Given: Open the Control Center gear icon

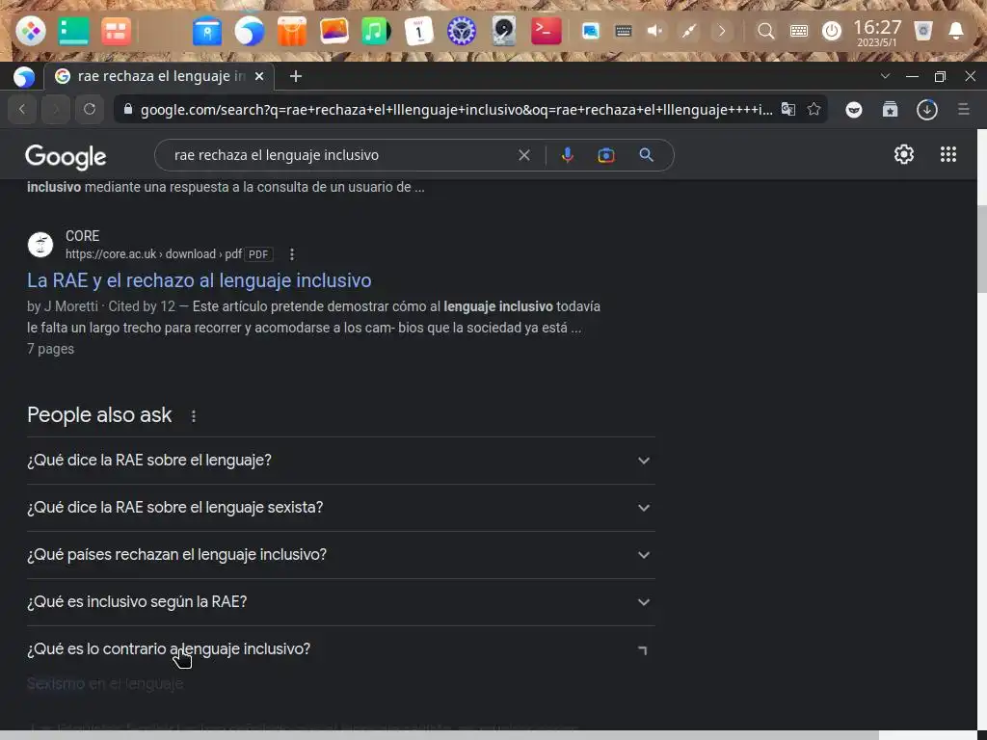Looking at the screenshot, I should point(462,31).
